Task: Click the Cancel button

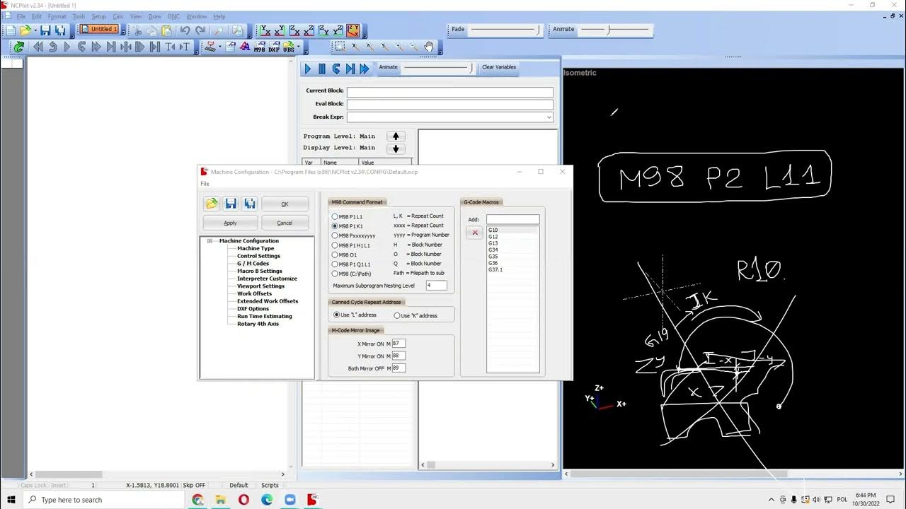Action: point(285,223)
